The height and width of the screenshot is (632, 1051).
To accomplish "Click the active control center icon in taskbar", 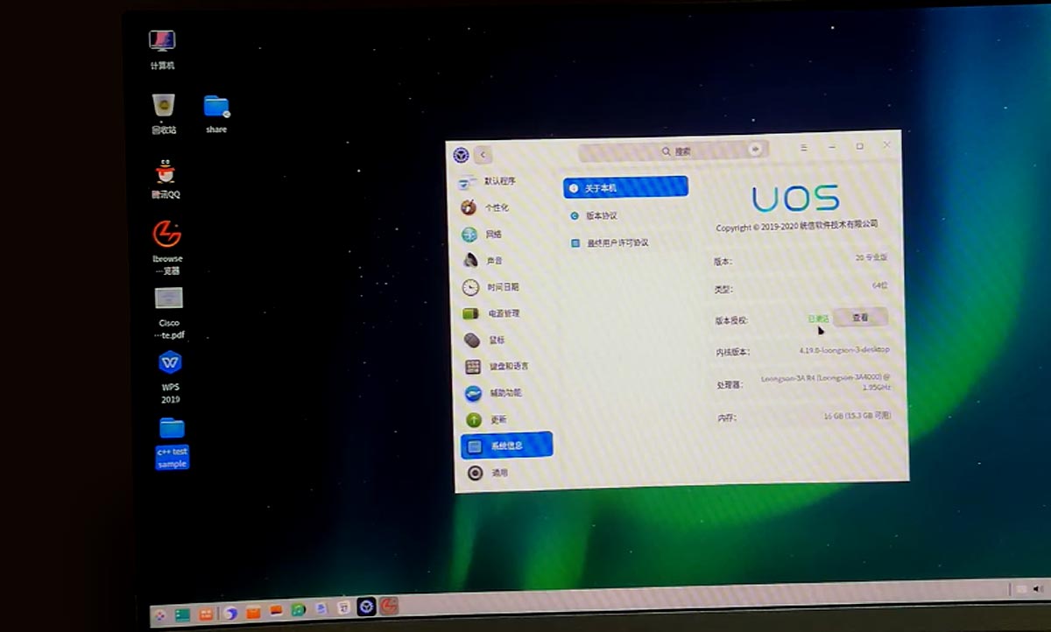I will tap(366, 607).
